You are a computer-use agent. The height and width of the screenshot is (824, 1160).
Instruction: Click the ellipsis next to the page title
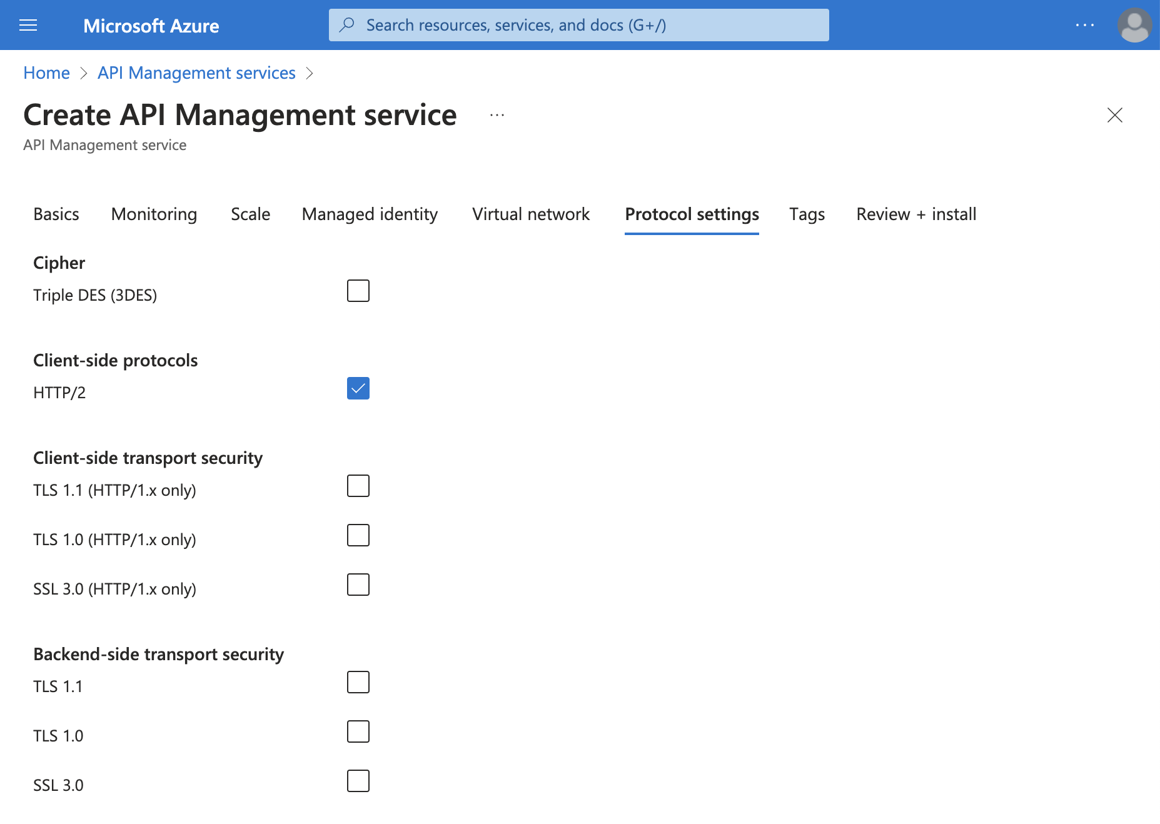[x=497, y=115]
